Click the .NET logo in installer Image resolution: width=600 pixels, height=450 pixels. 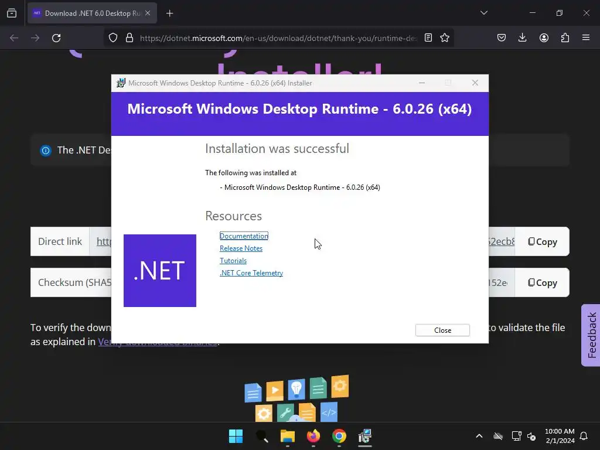click(x=160, y=271)
